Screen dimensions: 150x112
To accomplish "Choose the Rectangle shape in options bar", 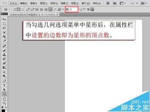I will 37,9.
